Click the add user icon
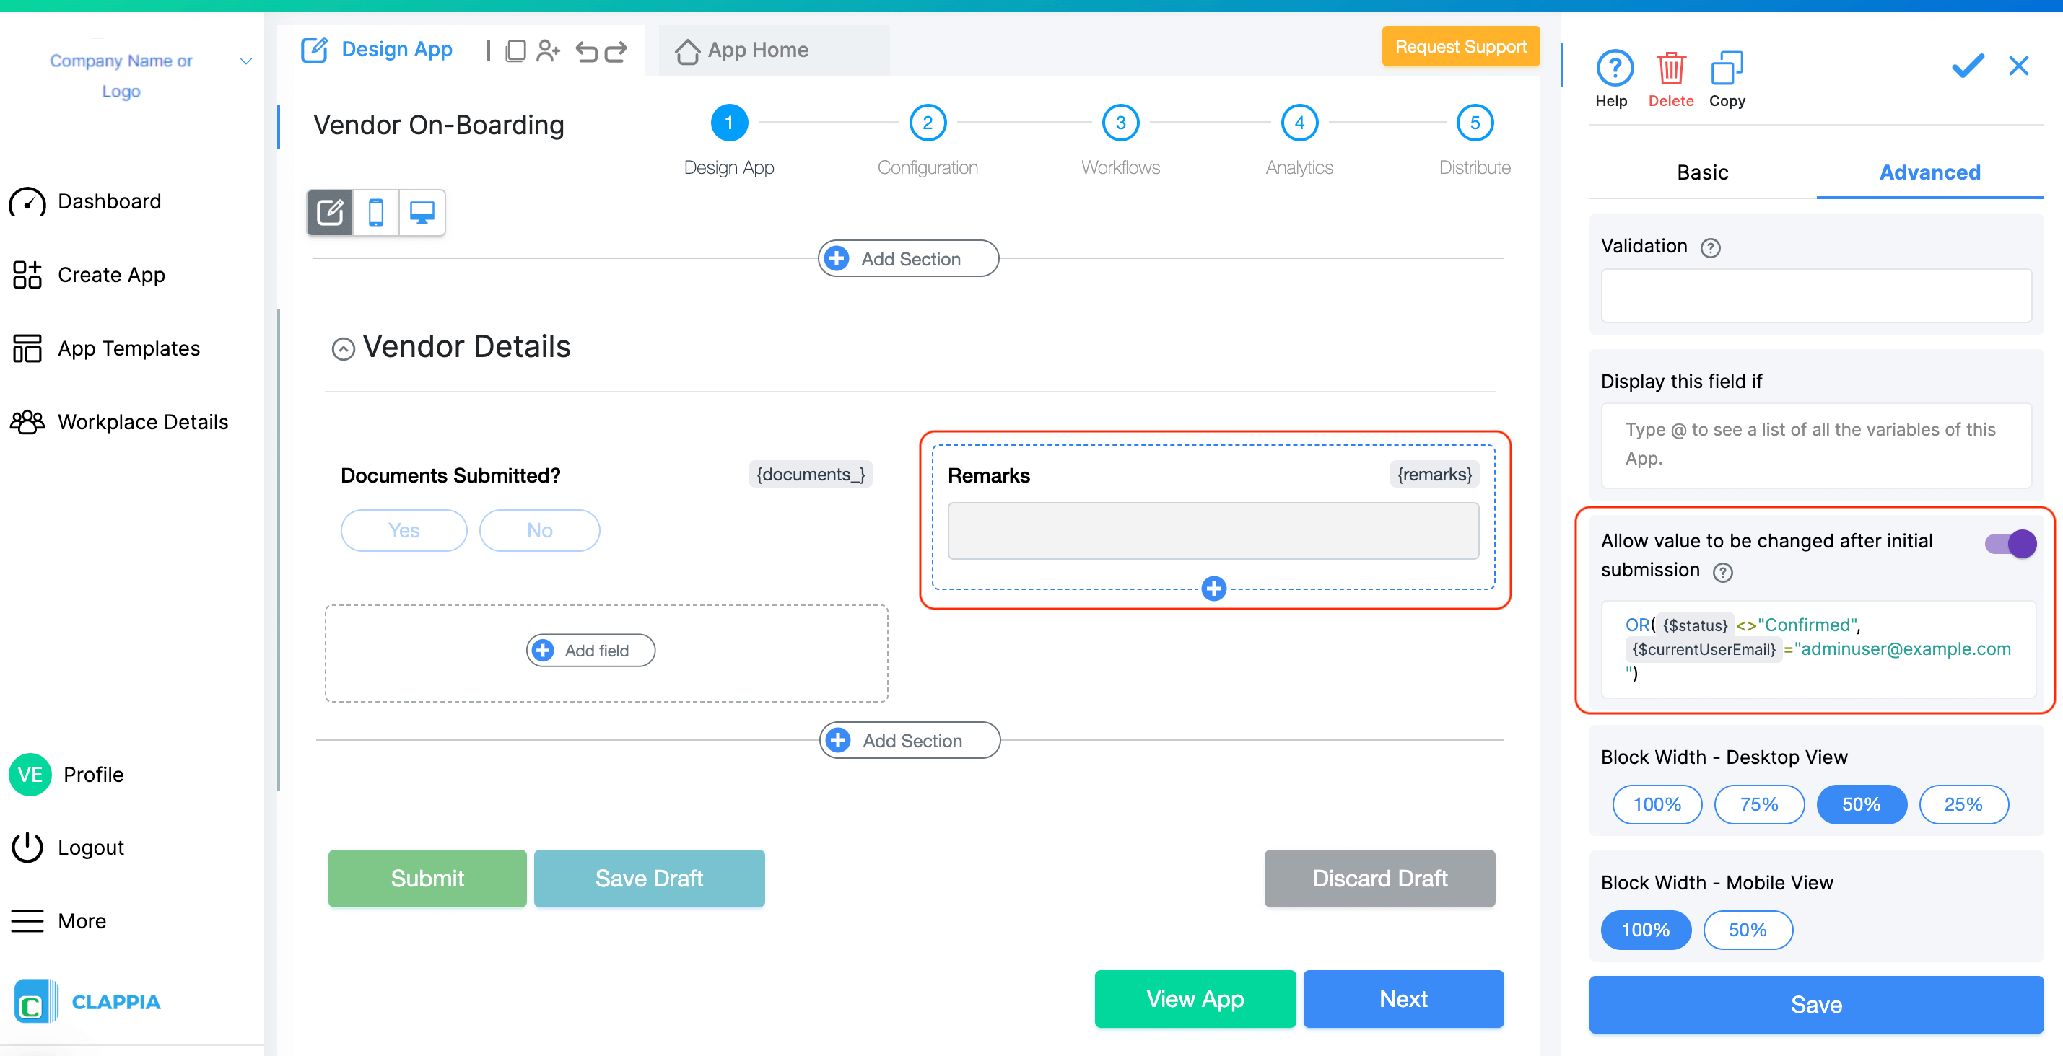This screenshot has width=2063, height=1056. pos(548,51)
